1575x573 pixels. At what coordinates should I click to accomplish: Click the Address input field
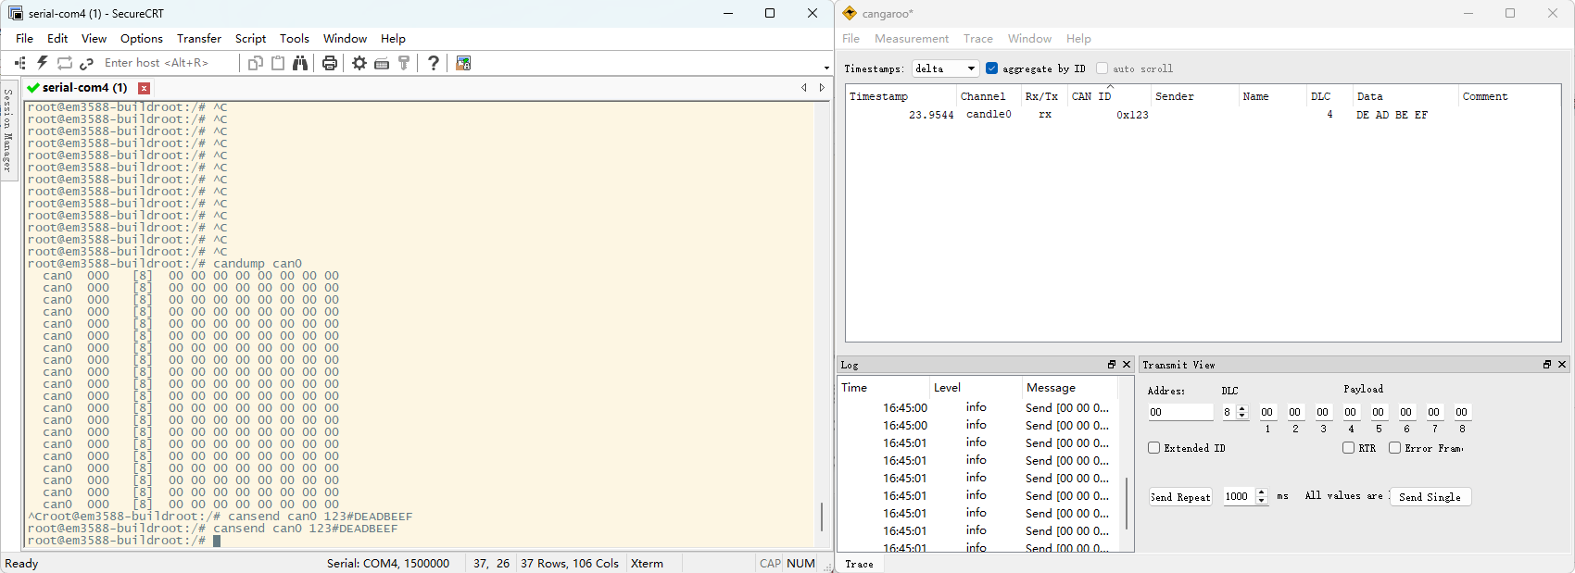(x=1180, y=412)
